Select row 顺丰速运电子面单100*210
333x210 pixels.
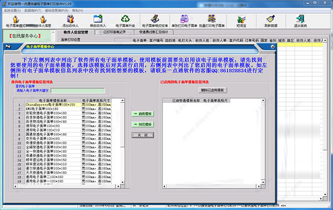coord(62,164)
